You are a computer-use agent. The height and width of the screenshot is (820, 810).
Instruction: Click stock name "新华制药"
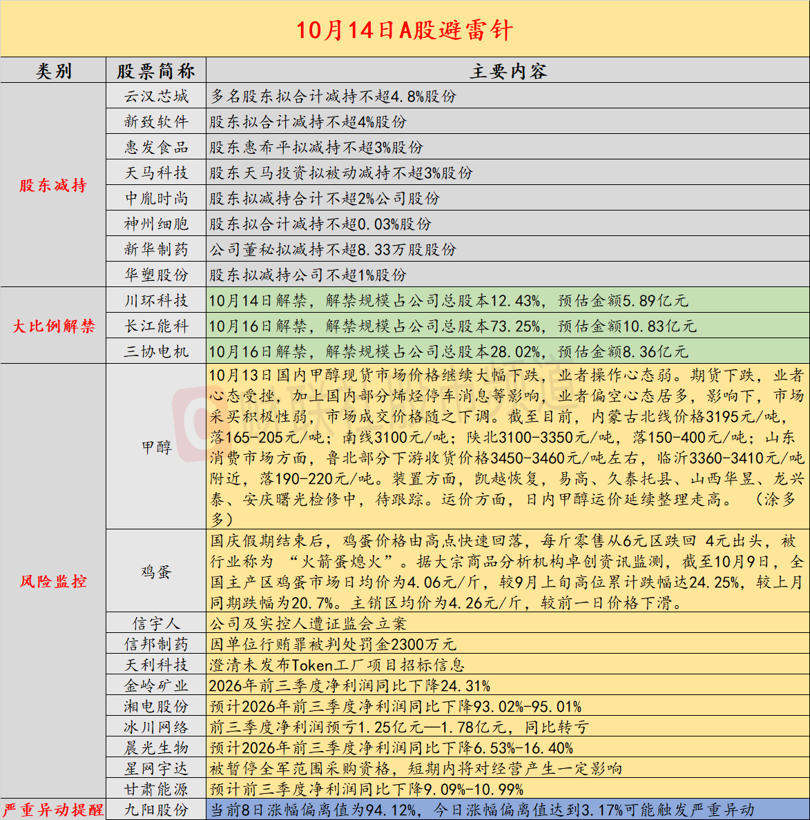156,249
